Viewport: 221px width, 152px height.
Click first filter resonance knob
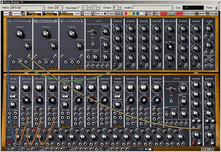27,45
